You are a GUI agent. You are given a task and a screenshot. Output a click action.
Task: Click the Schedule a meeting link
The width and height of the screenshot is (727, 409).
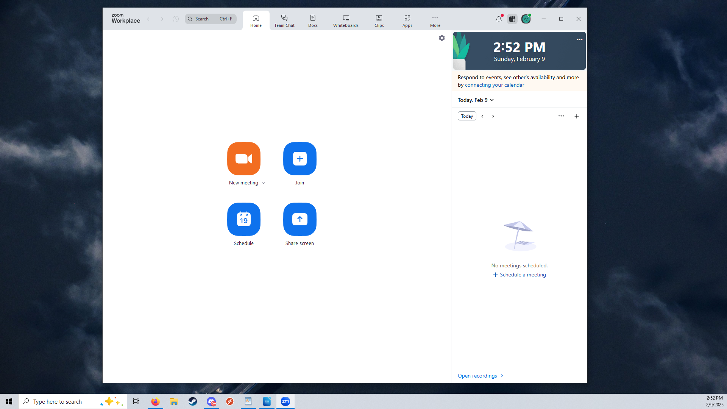(519, 275)
